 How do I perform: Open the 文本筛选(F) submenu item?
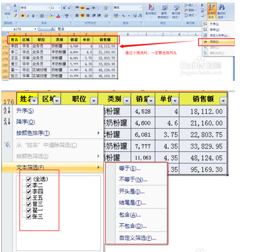pos(53,167)
